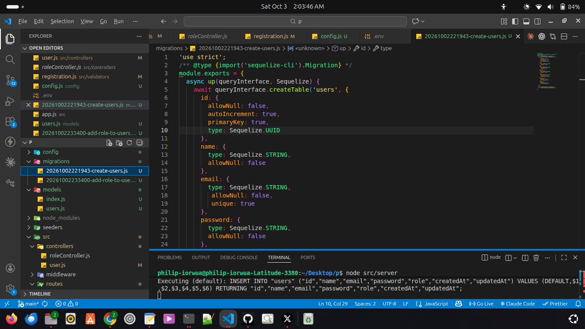Screen dimensions: 585x329
Task: Click New Folder icon in P folder header
Action: [x=119, y=143]
